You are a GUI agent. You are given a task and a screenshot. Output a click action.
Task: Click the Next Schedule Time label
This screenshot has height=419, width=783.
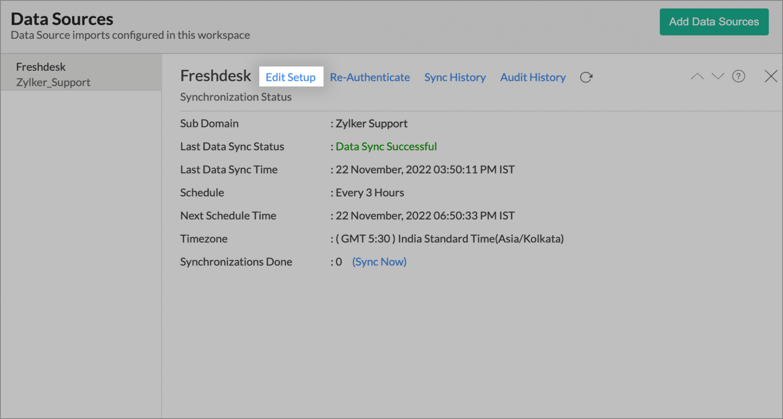[228, 216]
